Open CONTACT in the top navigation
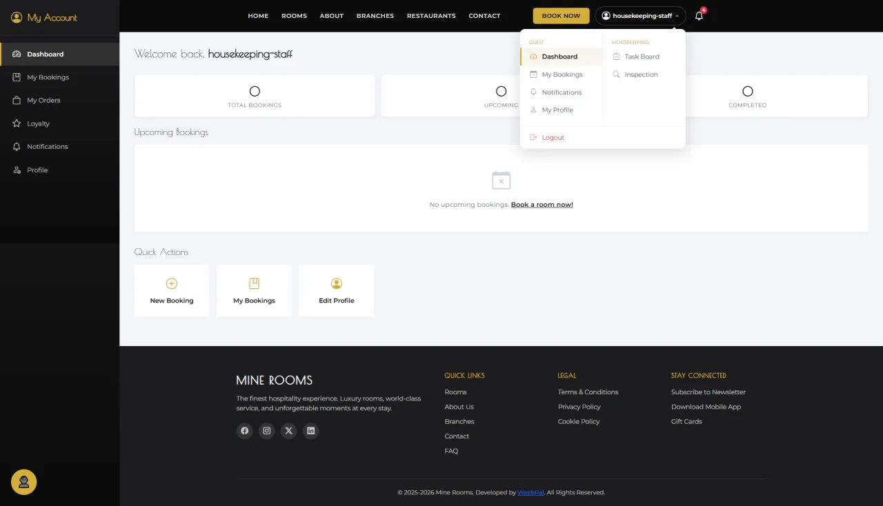Image resolution: width=883 pixels, height=506 pixels. [484, 16]
